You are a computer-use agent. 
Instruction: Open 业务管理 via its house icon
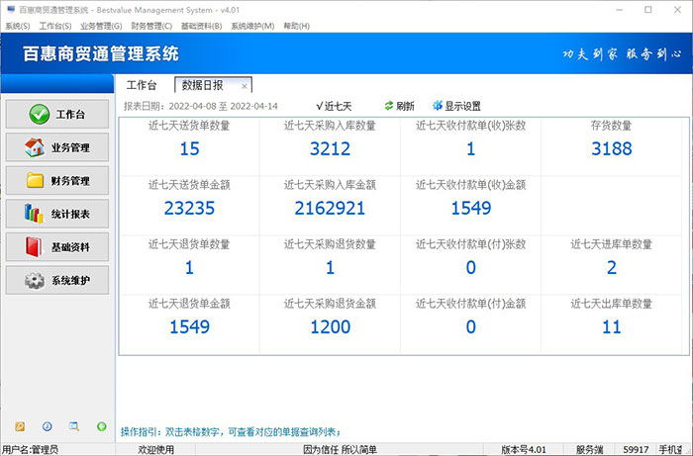tap(35, 147)
